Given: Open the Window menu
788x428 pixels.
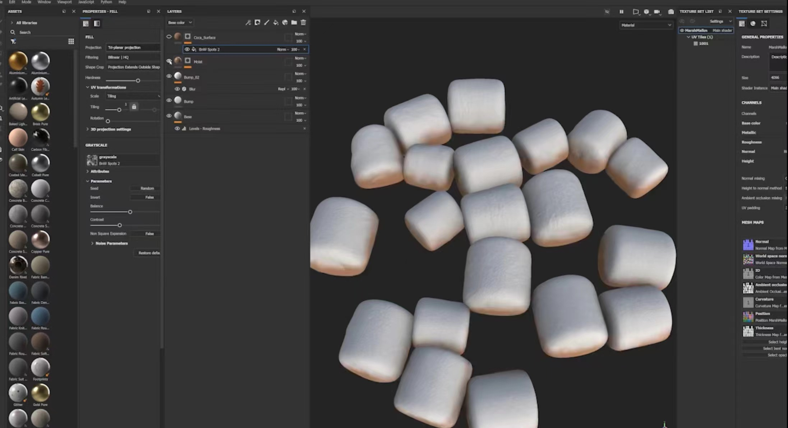Looking at the screenshot, I should click(44, 2).
